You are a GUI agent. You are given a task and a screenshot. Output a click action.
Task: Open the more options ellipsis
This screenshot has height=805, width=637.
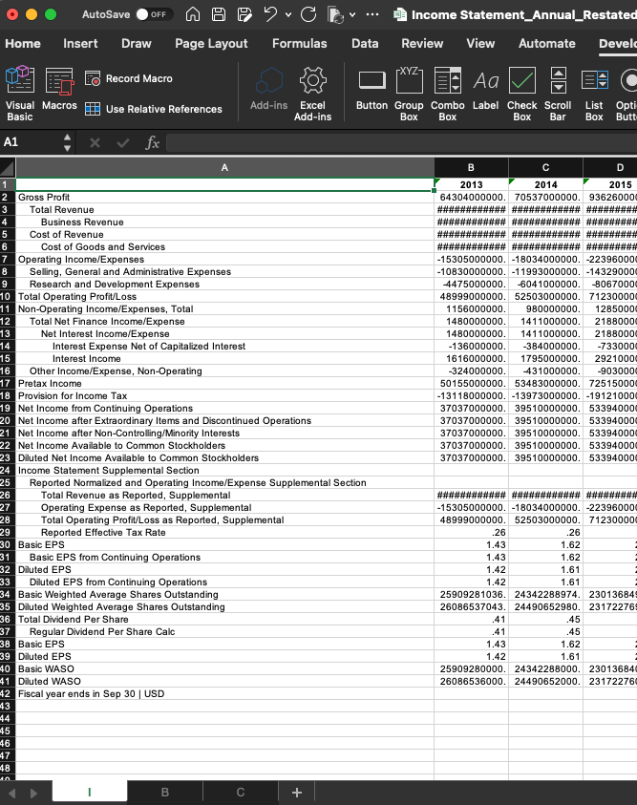tap(372, 14)
